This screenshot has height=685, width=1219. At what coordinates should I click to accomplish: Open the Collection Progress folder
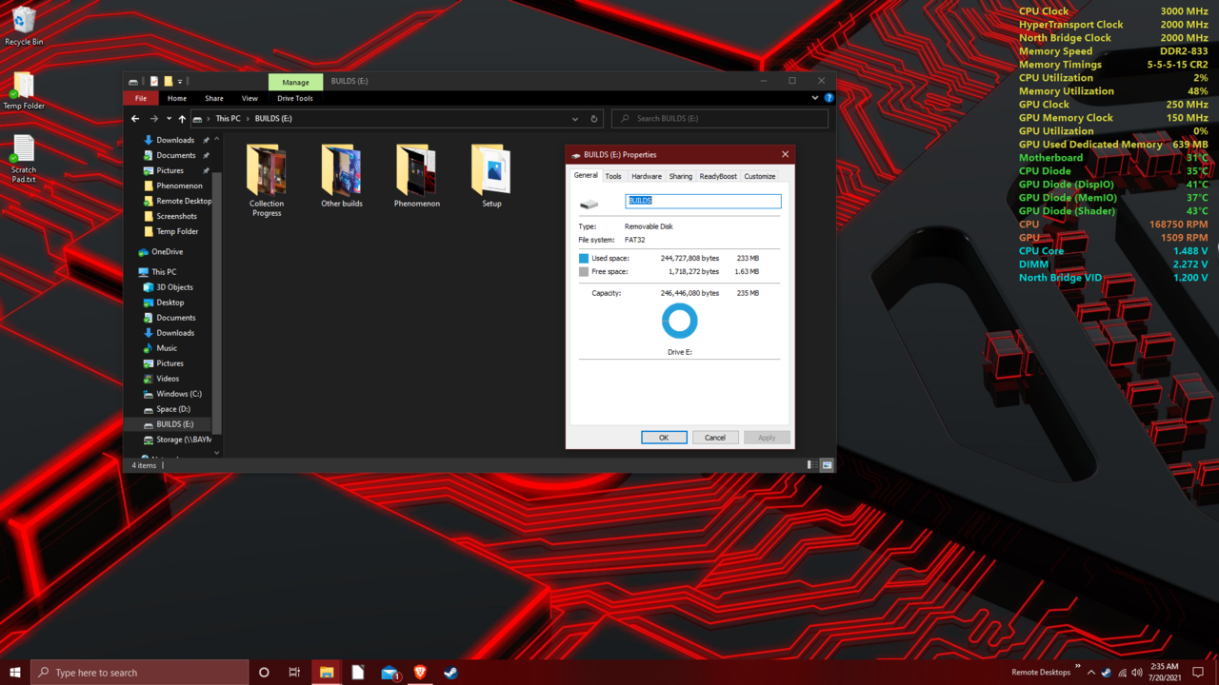tap(266, 172)
